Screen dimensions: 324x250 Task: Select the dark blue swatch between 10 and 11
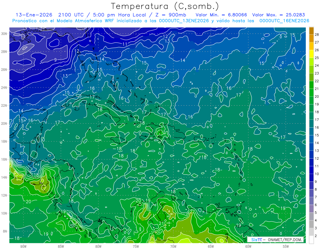coord(311,170)
